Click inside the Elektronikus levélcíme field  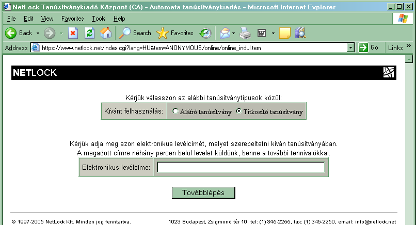[x=241, y=167]
